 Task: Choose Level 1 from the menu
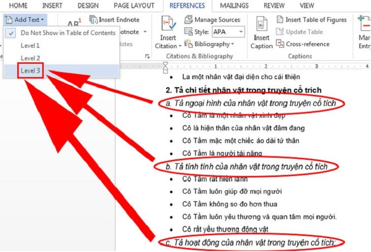(x=30, y=46)
